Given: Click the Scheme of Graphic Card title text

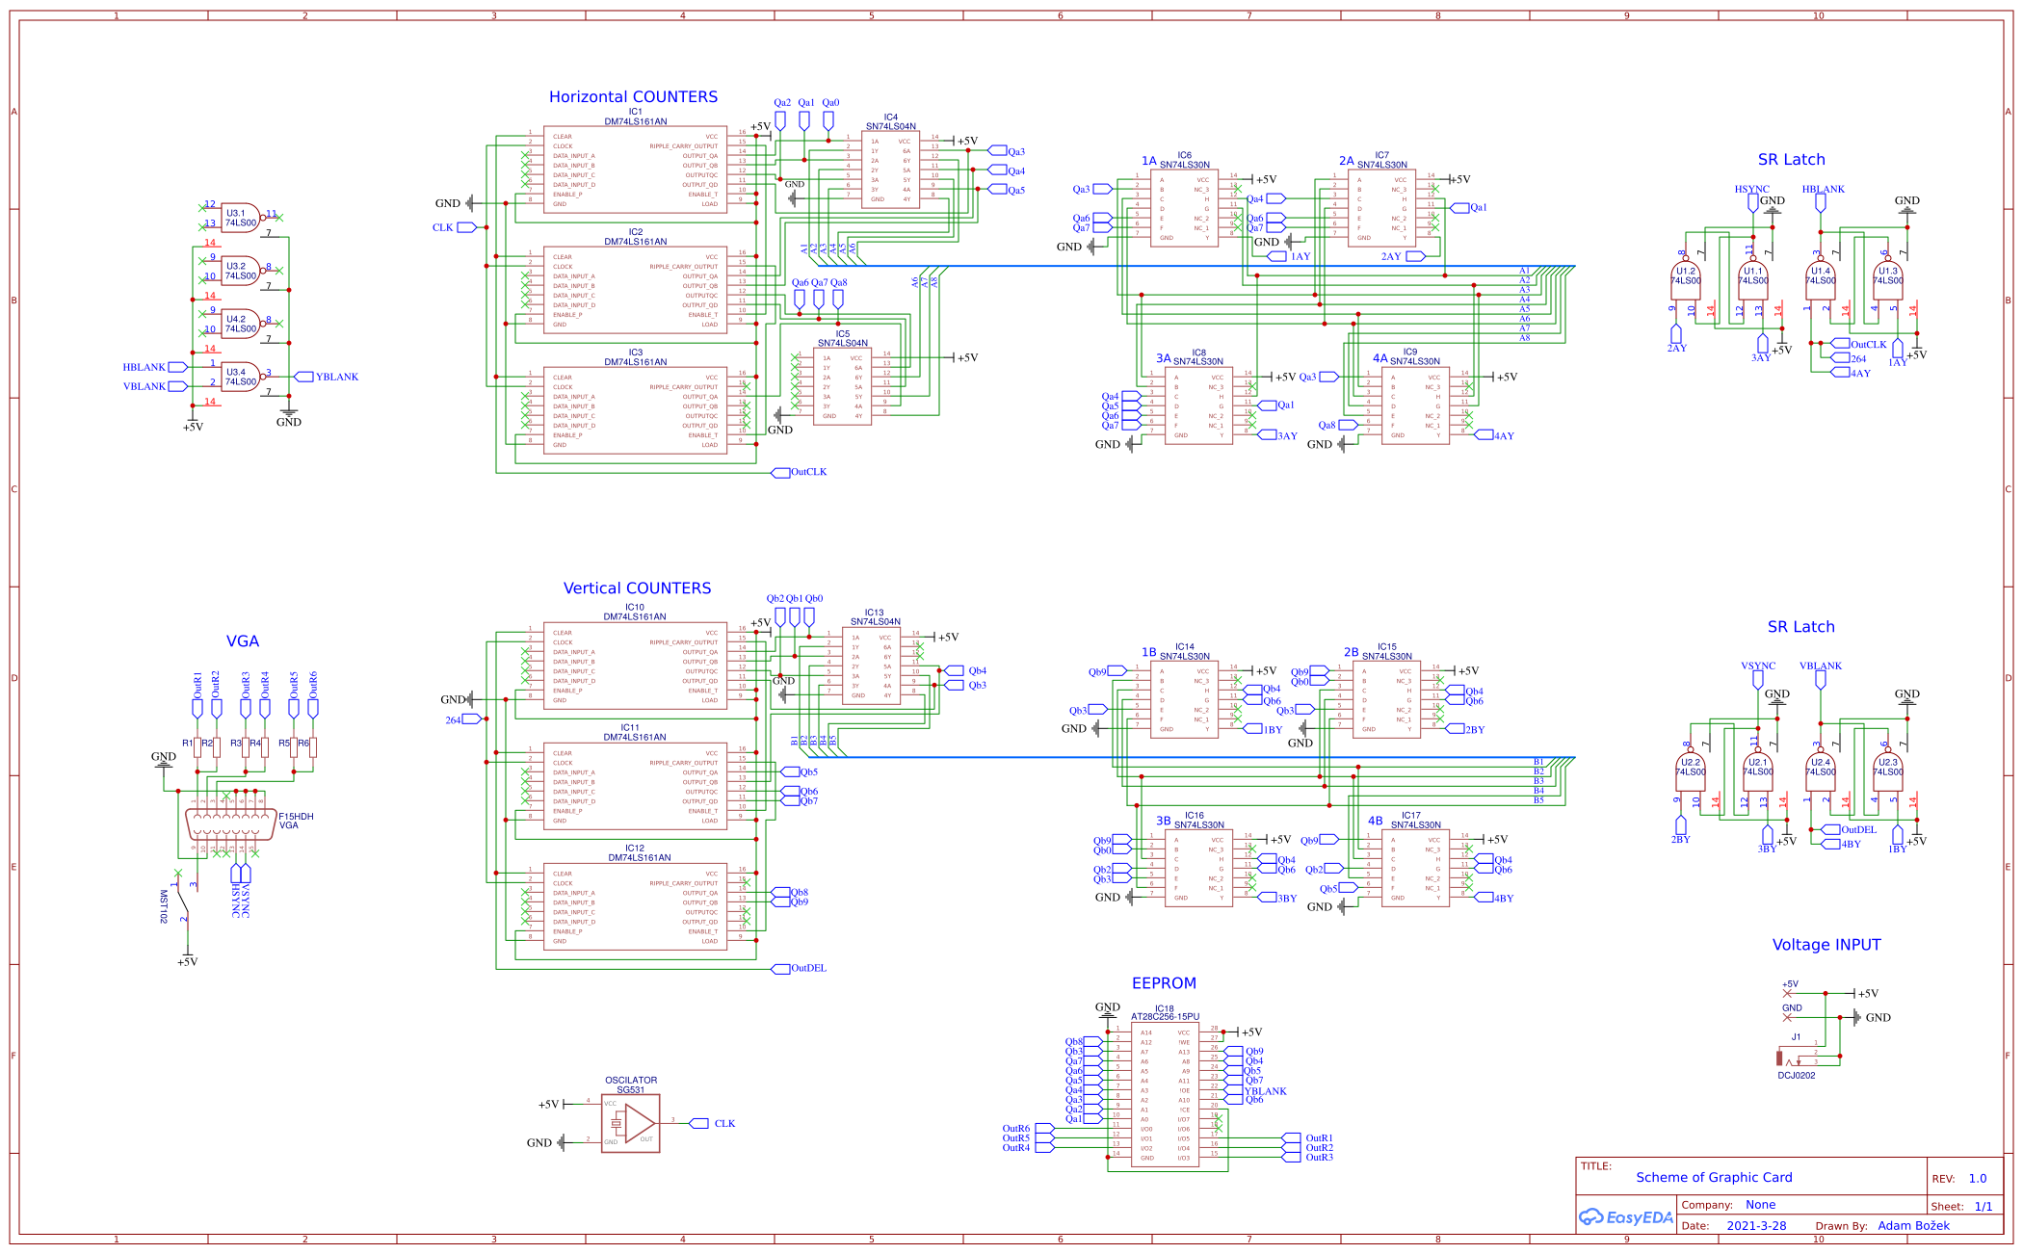Looking at the screenshot, I should [1713, 1177].
